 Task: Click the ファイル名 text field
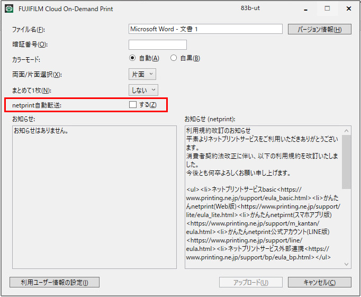205,29
